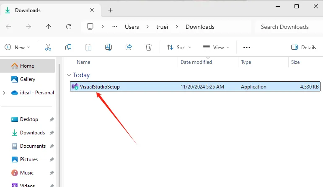Viewport: 323px width, 187px height.
Task: Click the This PC monitor icon
Action: [x=90, y=27]
